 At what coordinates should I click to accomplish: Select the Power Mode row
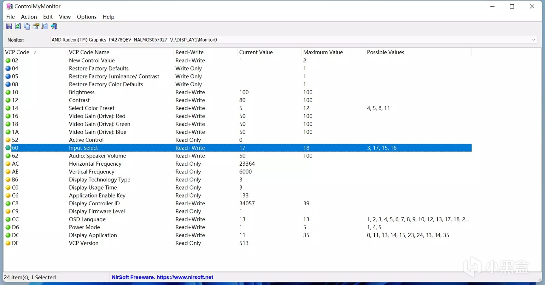click(x=84, y=227)
